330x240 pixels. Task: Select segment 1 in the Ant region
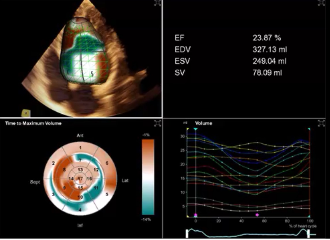[x=80, y=148]
